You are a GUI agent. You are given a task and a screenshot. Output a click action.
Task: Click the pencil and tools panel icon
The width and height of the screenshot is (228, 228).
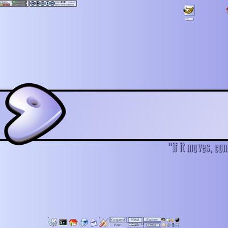(x=104, y=222)
